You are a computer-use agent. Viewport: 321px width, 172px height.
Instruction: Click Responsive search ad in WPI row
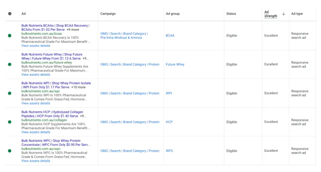(x=300, y=93)
